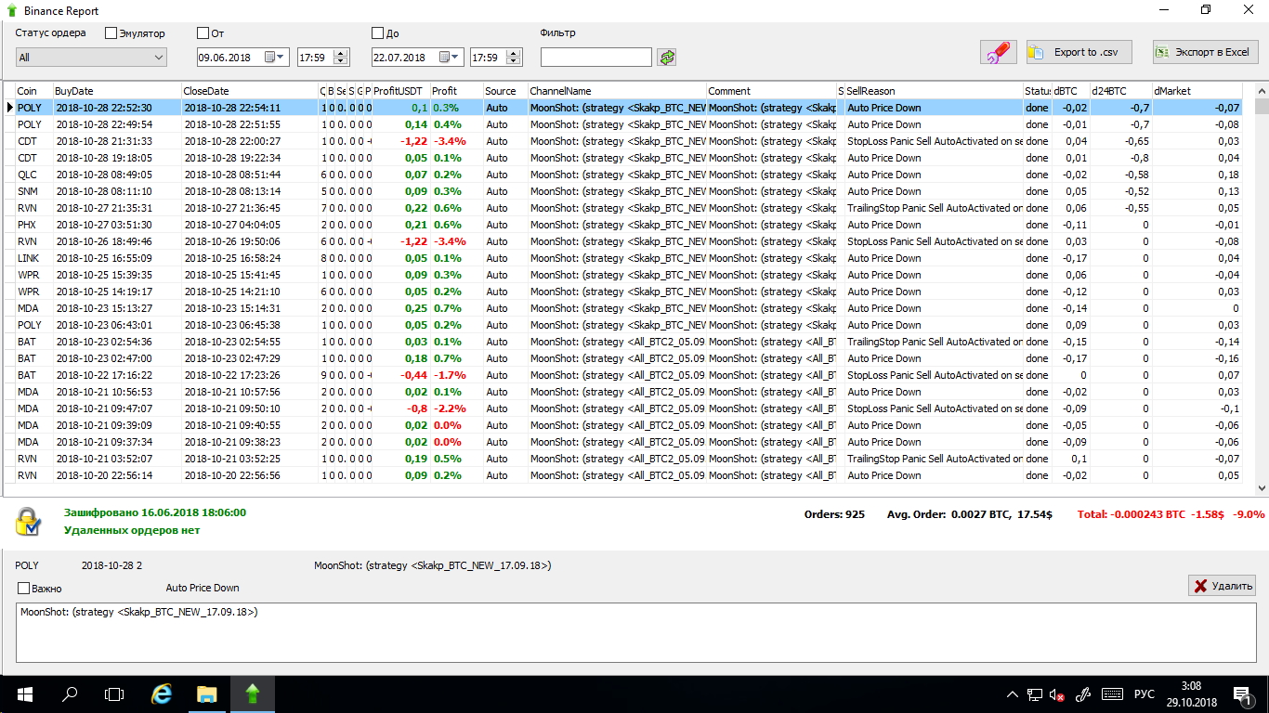Click the От time spinner arrows
1269x713 pixels.
341,58
